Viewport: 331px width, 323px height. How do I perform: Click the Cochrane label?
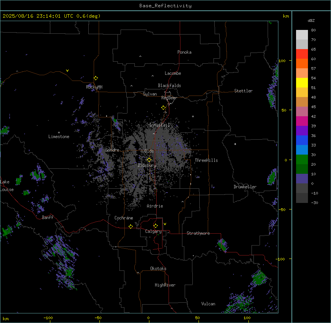click(x=124, y=218)
